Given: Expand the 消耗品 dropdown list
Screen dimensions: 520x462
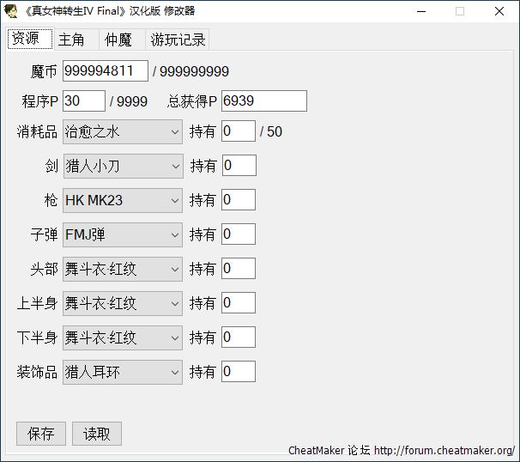Looking at the screenshot, I should click(x=123, y=131).
